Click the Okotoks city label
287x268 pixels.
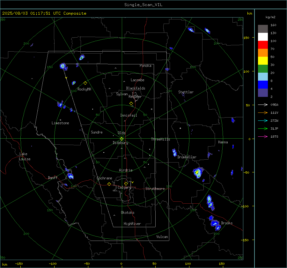point(128,213)
